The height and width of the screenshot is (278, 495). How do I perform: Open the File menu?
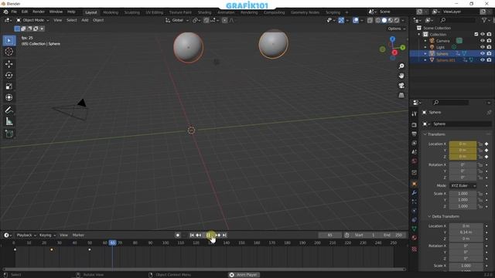tap(14, 12)
